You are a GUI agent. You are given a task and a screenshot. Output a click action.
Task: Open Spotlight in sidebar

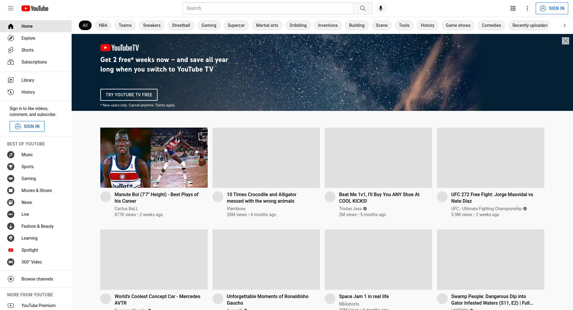tap(36, 250)
